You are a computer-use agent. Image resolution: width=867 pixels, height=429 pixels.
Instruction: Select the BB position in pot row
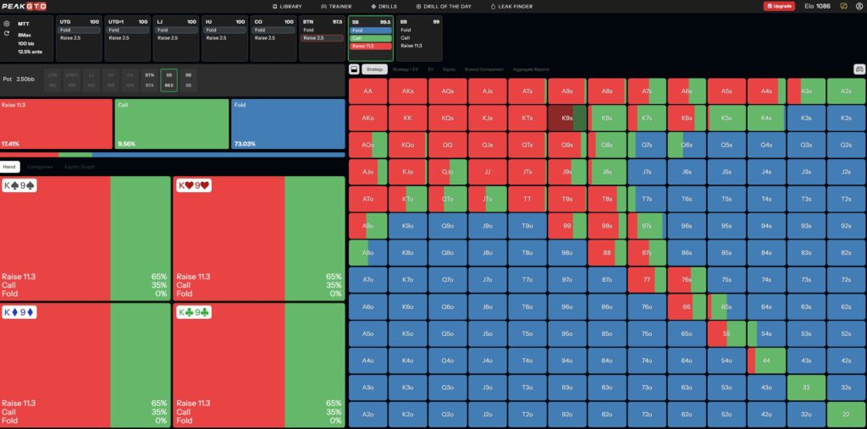[188, 80]
